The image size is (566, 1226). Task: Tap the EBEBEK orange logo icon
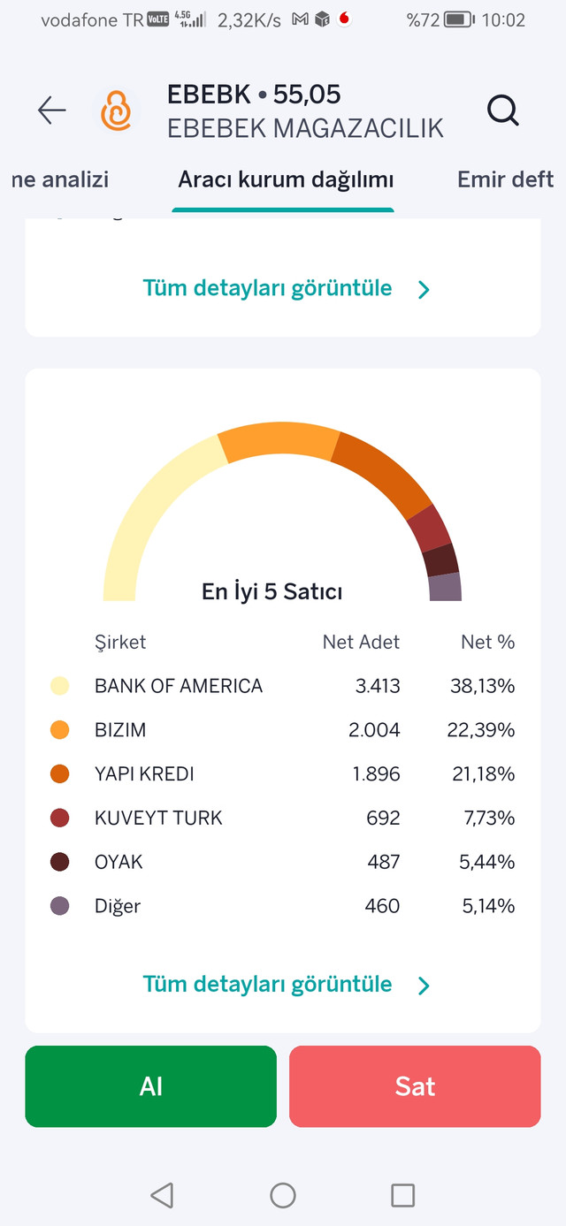pyautogui.click(x=116, y=111)
